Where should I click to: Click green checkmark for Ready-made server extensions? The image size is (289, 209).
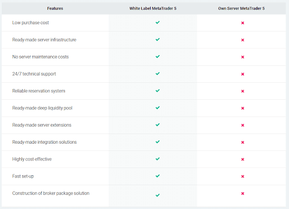pyautogui.click(x=157, y=125)
